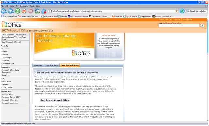Click the page icon in the address bar
This screenshot has height=126, width=209.
coord(50,11)
